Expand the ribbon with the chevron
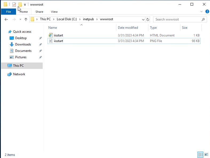Viewport: 210px width, 158px height. point(201,11)
